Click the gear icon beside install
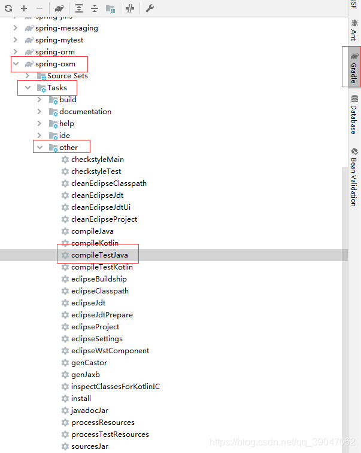 pos(65,399)
